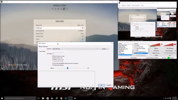This screenshot has height=100, width=178.
Task: Open the recording dropdown arrow beside Stop Recording
Action: click(x=175, y=51)
